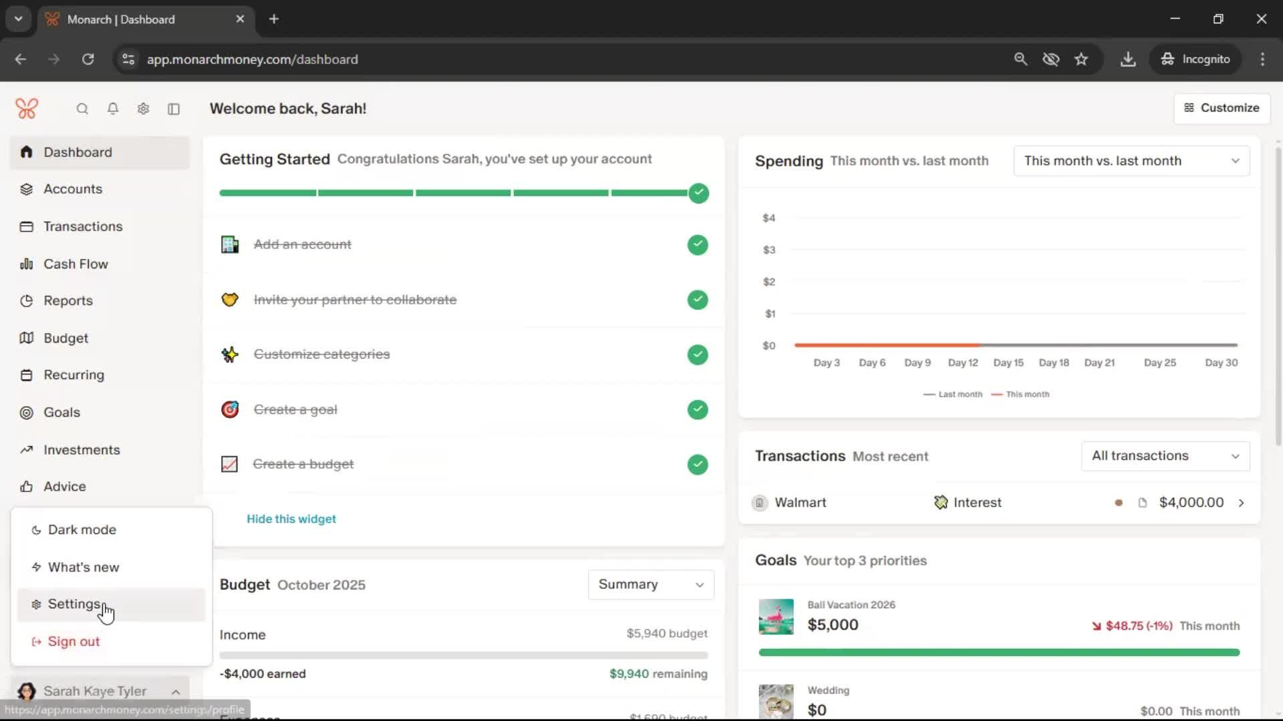
Task: Click the Create a budget checkmark circle
Action: click(698, 465)
